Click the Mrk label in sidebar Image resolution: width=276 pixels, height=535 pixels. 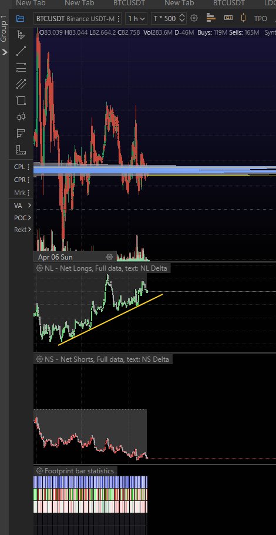pos(19,193)
